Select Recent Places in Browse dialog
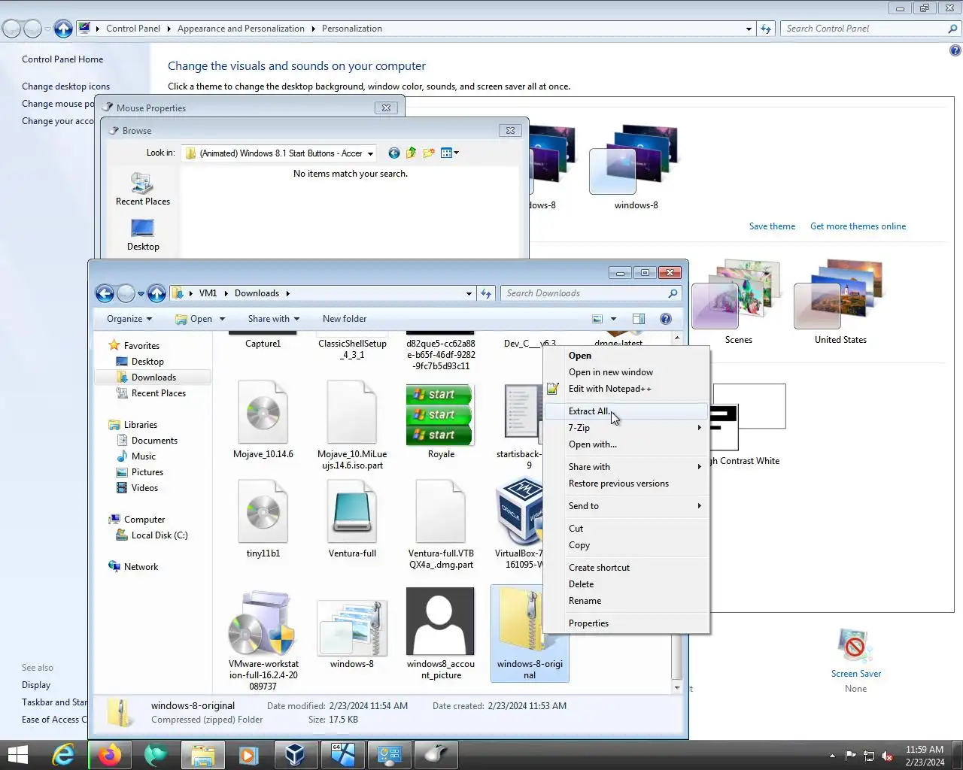Viewport: 963px width, 770px height. (x=143, y=189)
